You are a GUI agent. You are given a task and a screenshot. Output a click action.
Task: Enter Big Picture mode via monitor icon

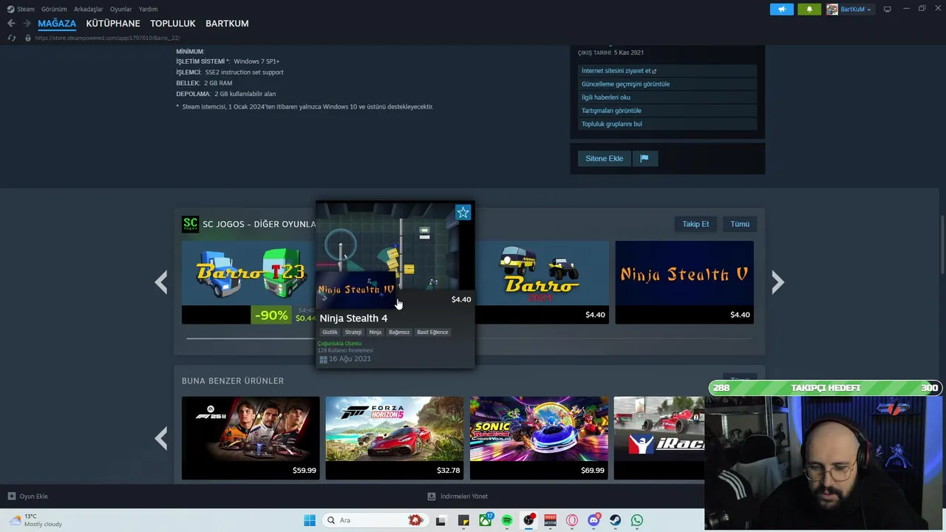coord(887,9)
